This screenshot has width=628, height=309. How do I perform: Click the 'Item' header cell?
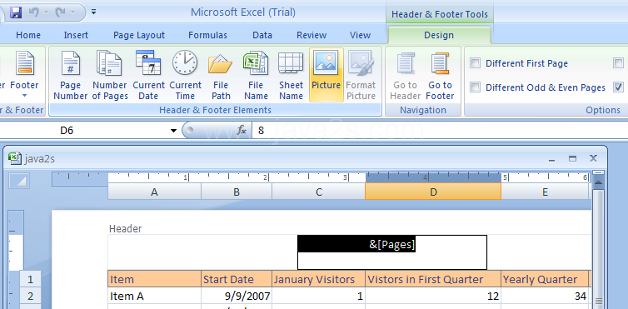pos(154,279)
